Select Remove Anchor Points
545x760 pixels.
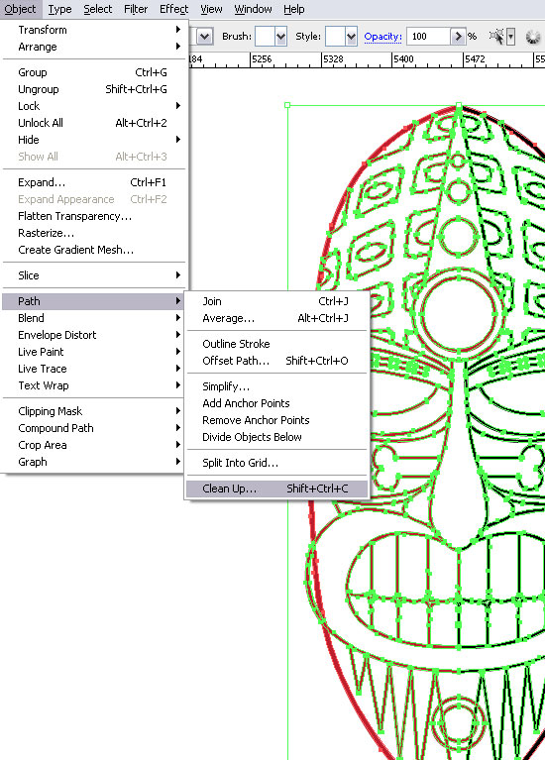pyautogui.click(x=276, y=420)
